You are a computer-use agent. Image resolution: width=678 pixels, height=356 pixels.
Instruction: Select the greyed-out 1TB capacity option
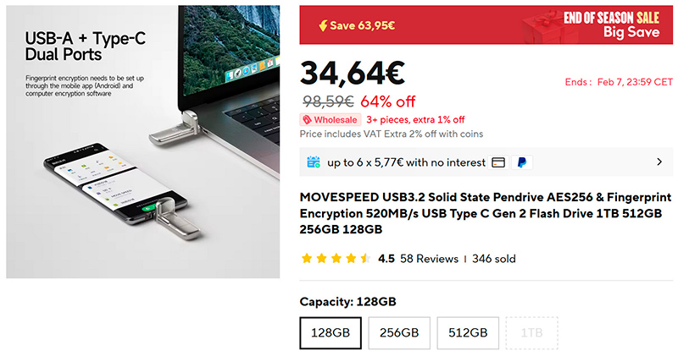coord(531,332)
